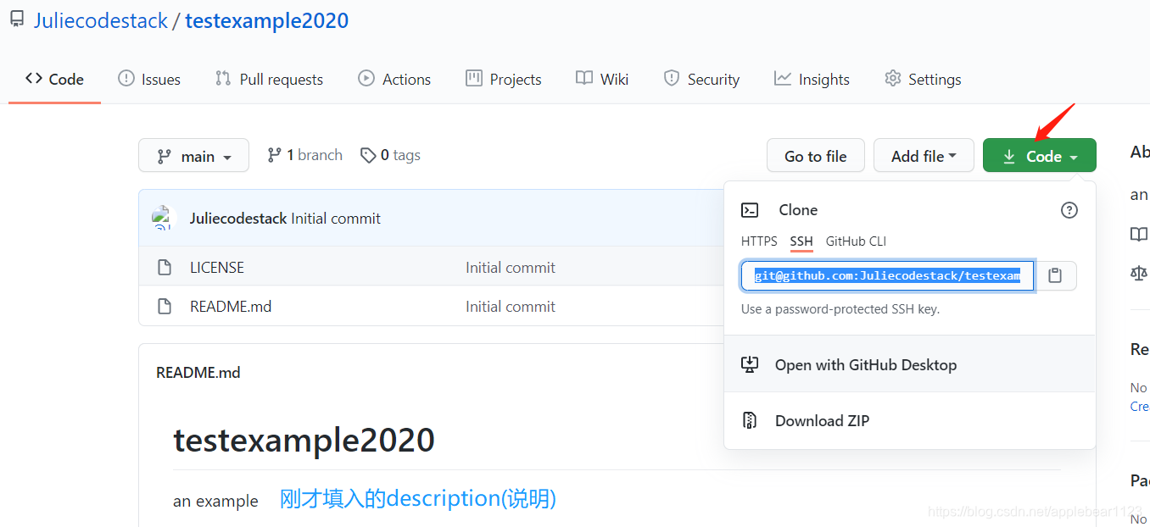The height and width of the screenshot is (527, 1150).
Task: Toggle the green Code dropdown button
Action: (1039, 156)
